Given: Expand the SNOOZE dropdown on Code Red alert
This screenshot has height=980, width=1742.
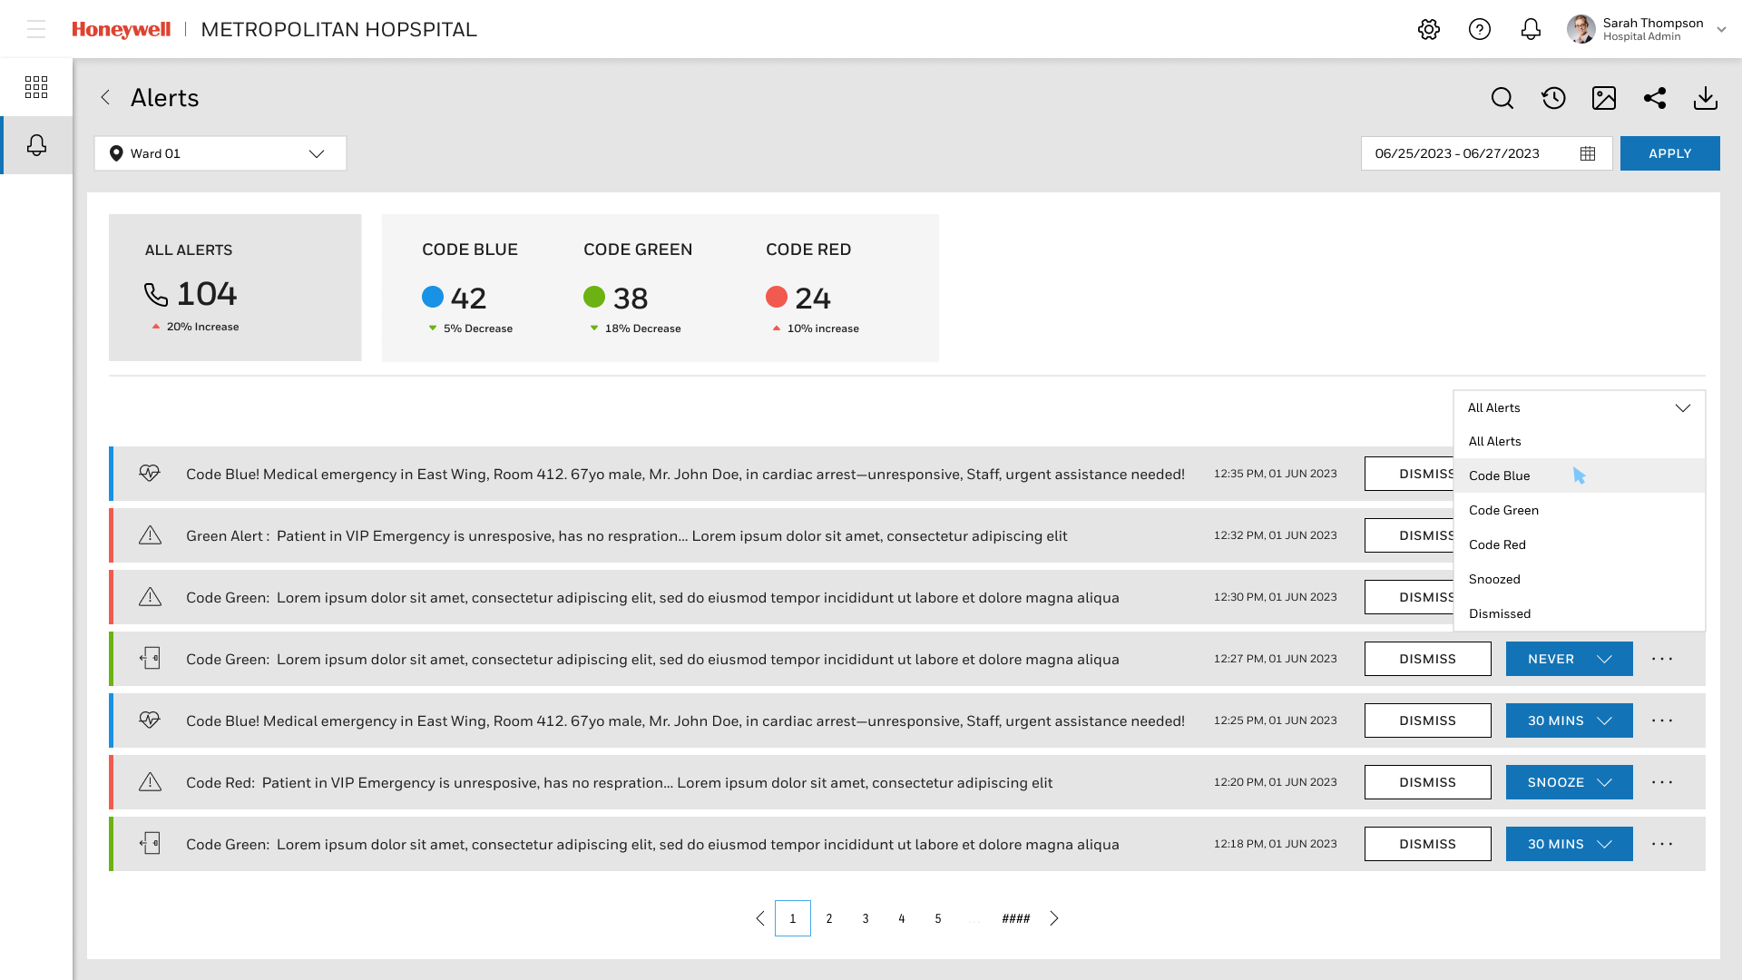Looking at the screenshot, I should click(x=1570, y=782).
